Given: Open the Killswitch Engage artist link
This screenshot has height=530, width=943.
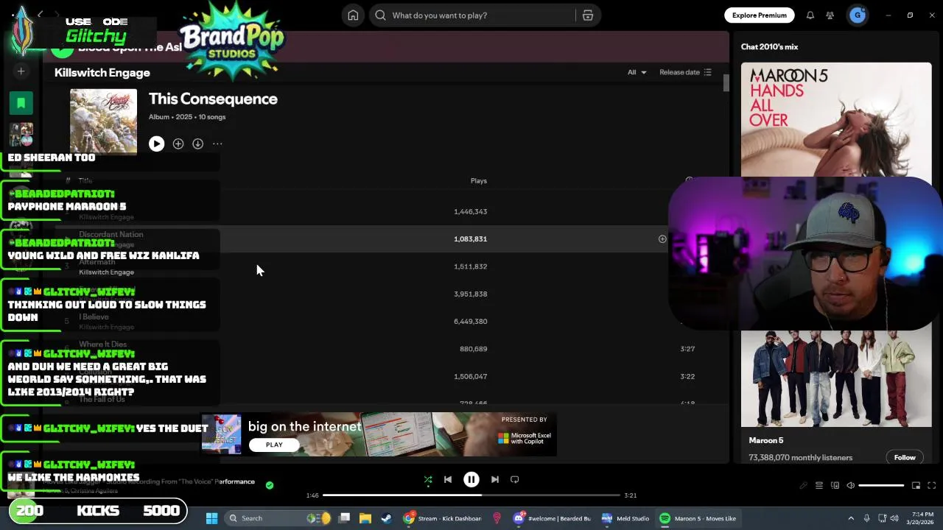Looking at the screenshot, I should coord(102,73).
